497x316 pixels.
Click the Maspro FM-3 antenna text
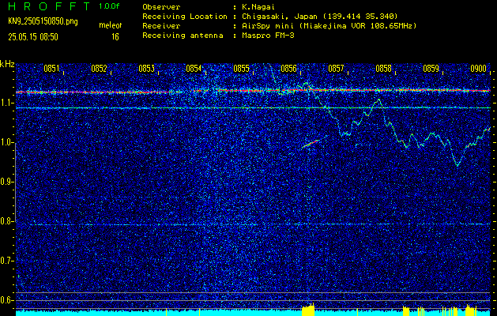pyautogui.click(x=268, y=36)
